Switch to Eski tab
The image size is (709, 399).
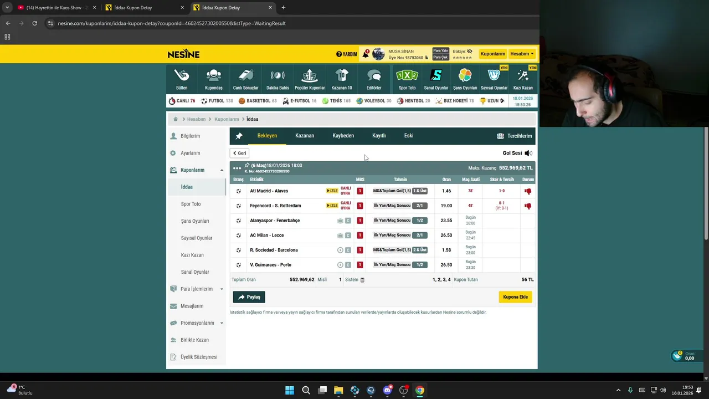(x=409, y=136)
